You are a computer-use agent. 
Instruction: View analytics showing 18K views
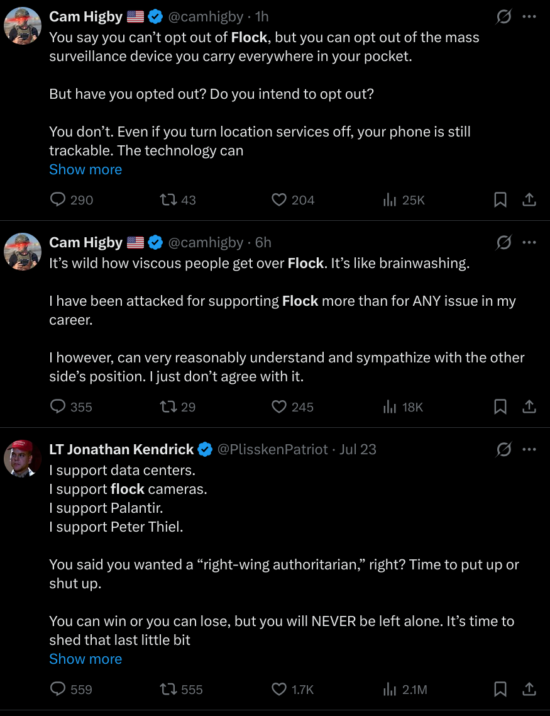click(x=403, y=407)
